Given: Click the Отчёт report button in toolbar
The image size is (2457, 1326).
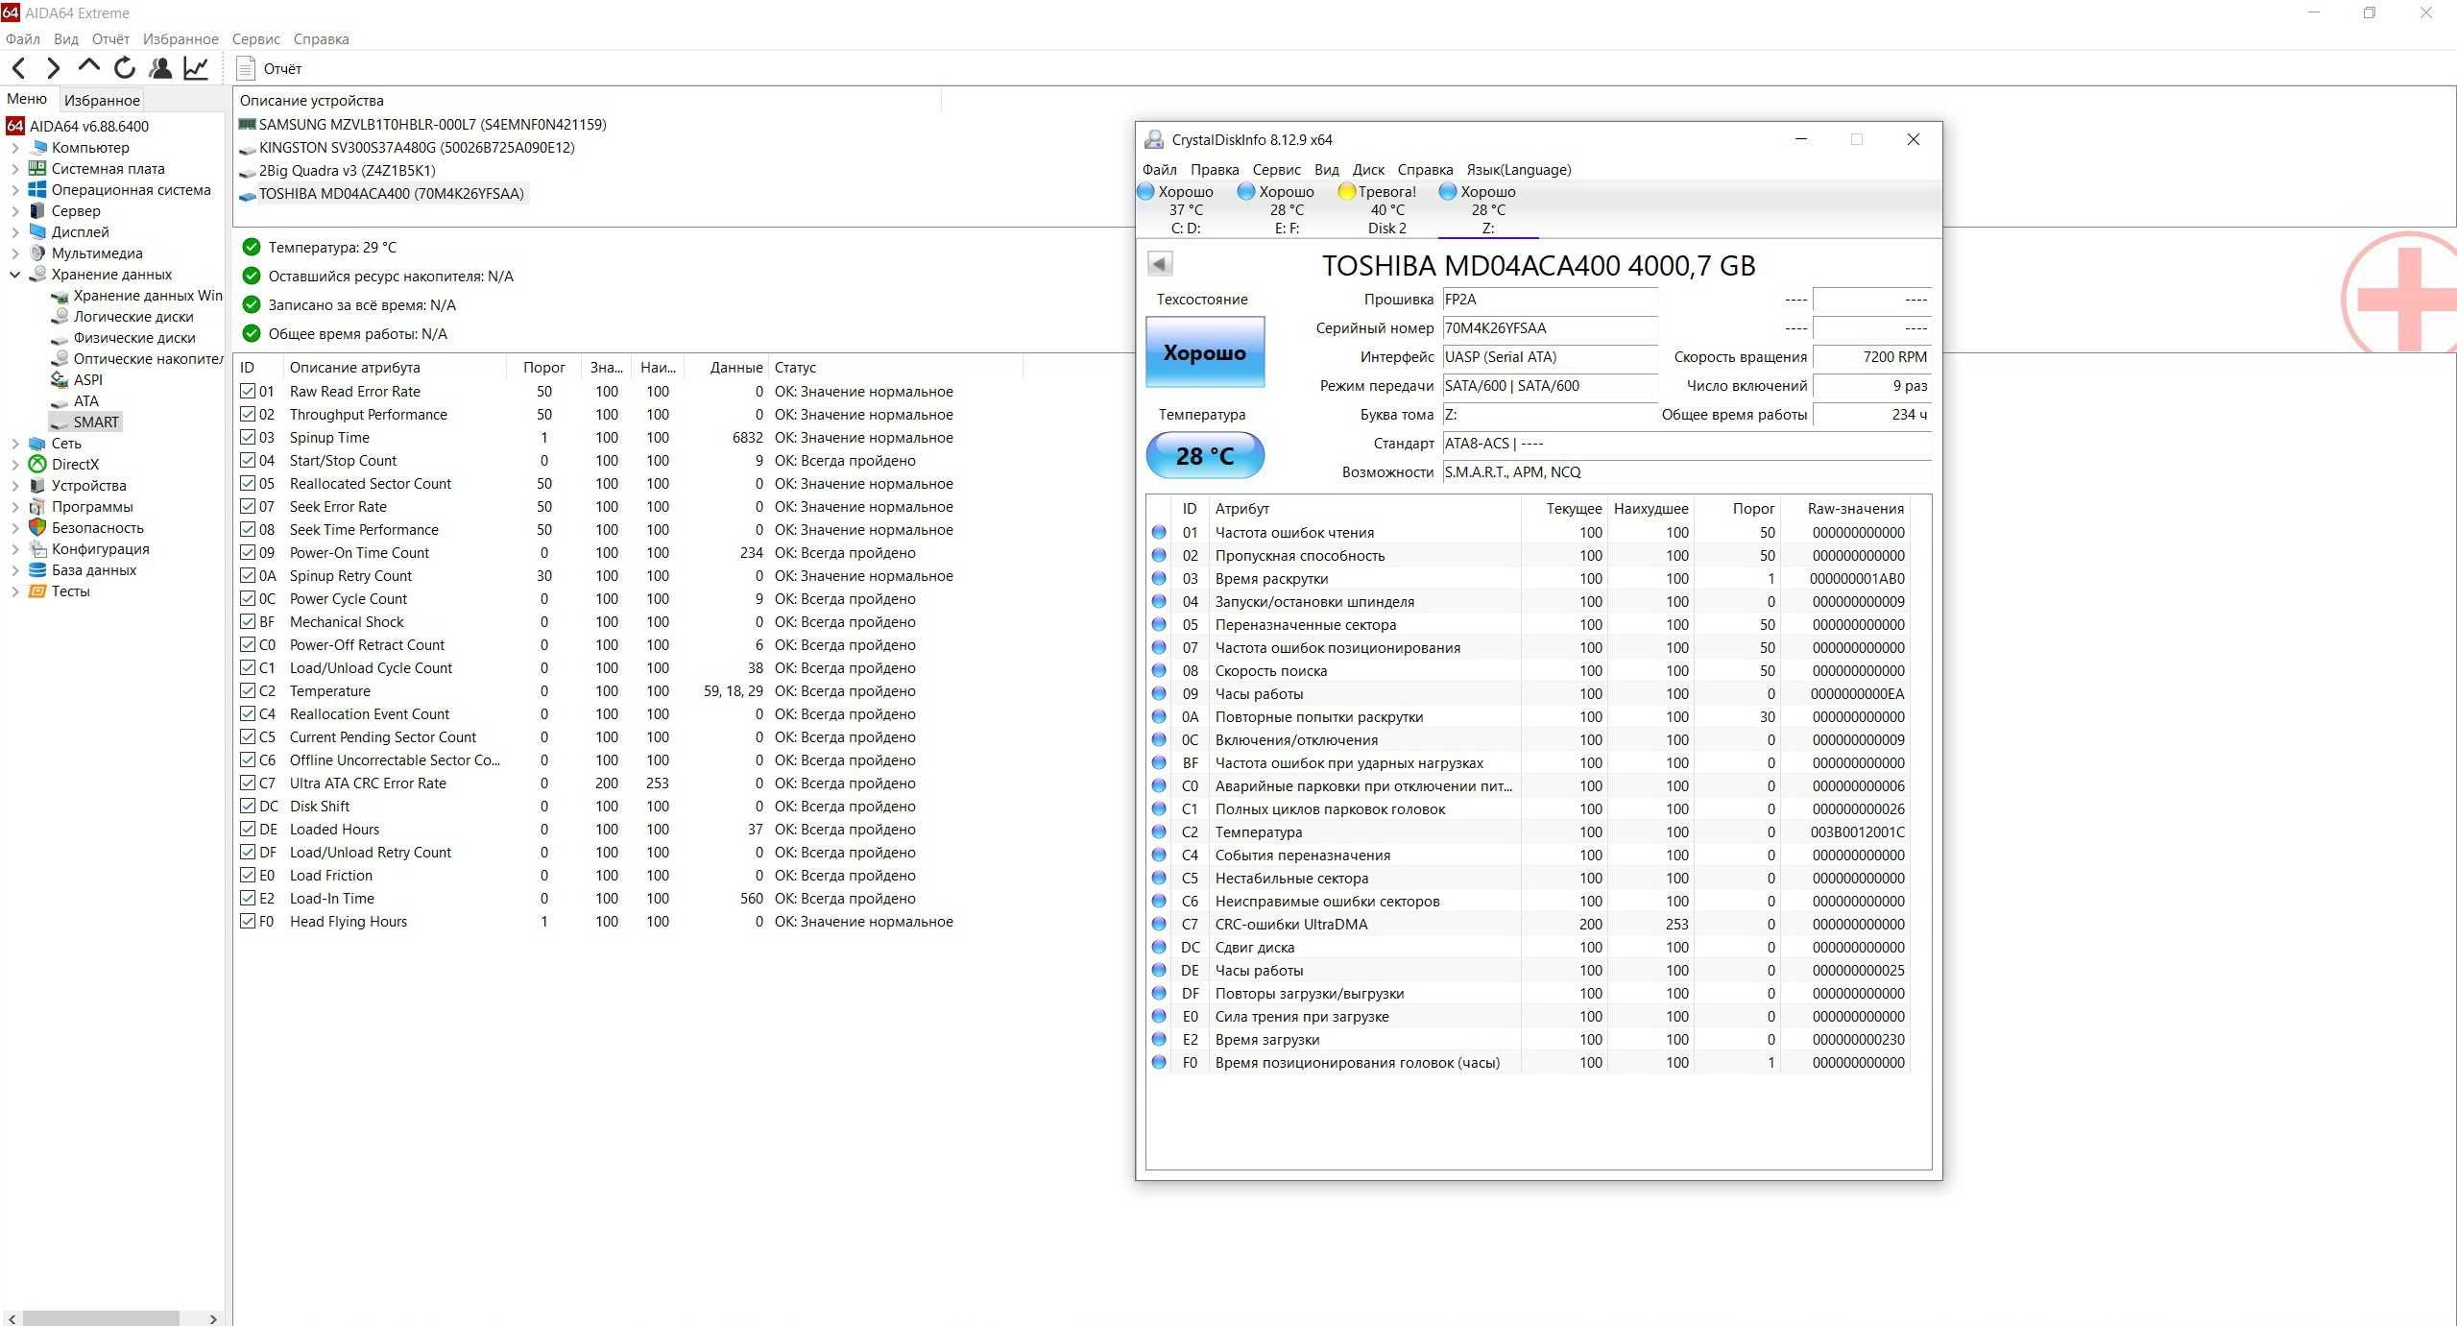Looking at the screenshot, I should [x=270, y=68].
